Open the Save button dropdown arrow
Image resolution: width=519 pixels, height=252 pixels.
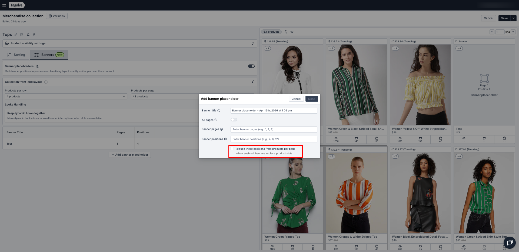tap(513, 18)
